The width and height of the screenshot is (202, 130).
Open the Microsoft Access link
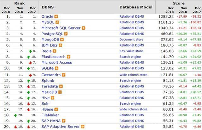click(x=56, y=63)
